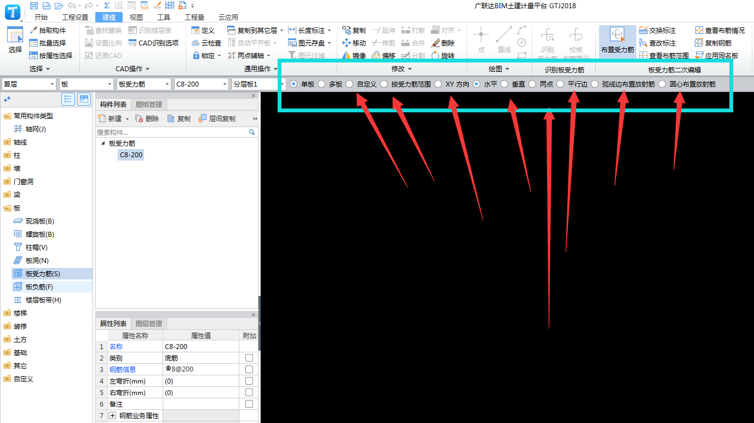This screenshot has width=754, height=423.
Task: Tick the 附加 checkbox for 钢筋信息 row
Action: (249, 369)
